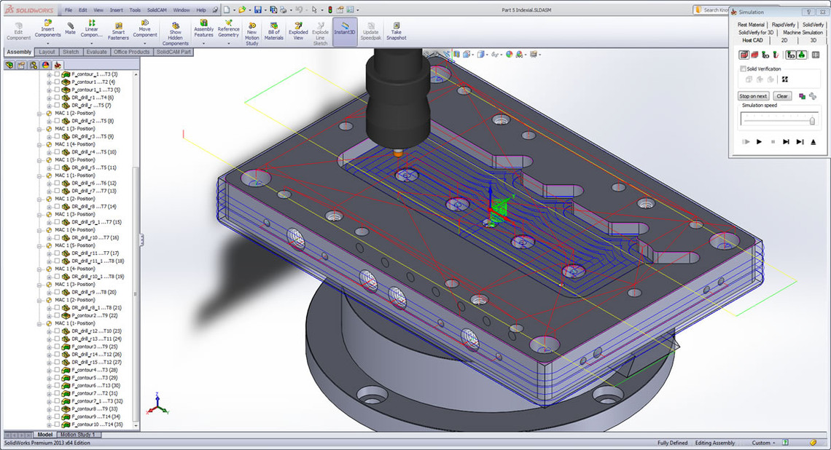The image size is (831, 450).
Task: Open the Tools menu
Action: pos(135,10)
